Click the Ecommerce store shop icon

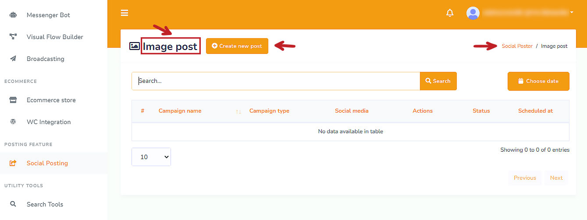[13, 100]
